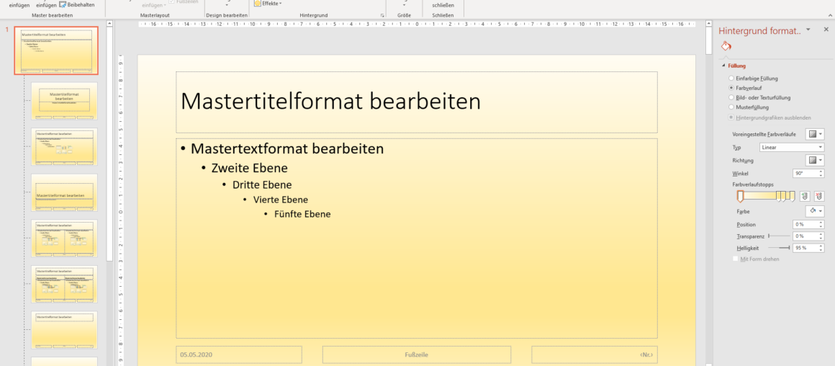Click the 05.05.2020 date placeholder
Screen dimensions: 835x366
point(239,354)
